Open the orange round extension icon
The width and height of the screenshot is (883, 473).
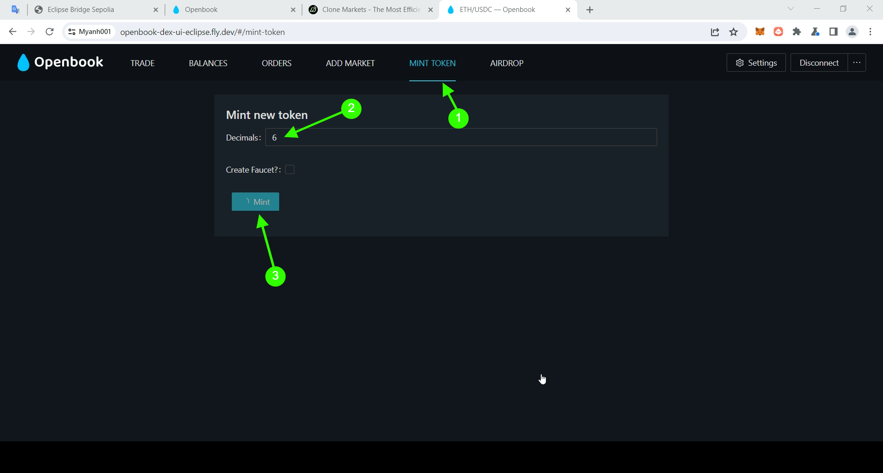pos(778,32)
